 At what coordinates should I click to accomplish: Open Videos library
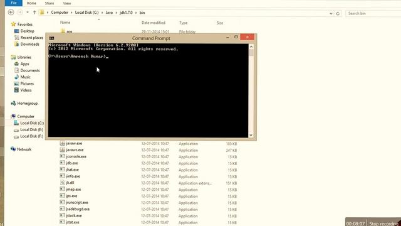pyautogui.click(x=26, y=90)
